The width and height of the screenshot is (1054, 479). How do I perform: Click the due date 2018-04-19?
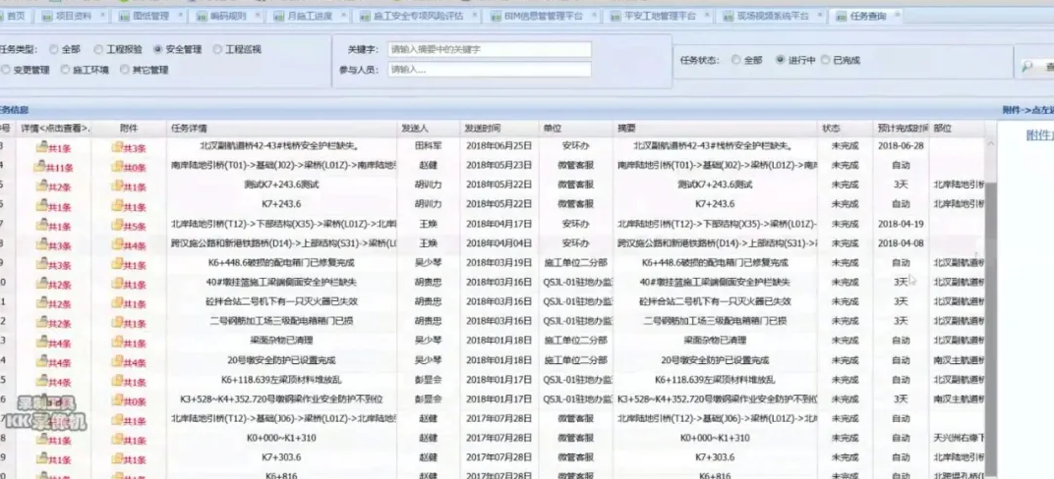[901, 224]
